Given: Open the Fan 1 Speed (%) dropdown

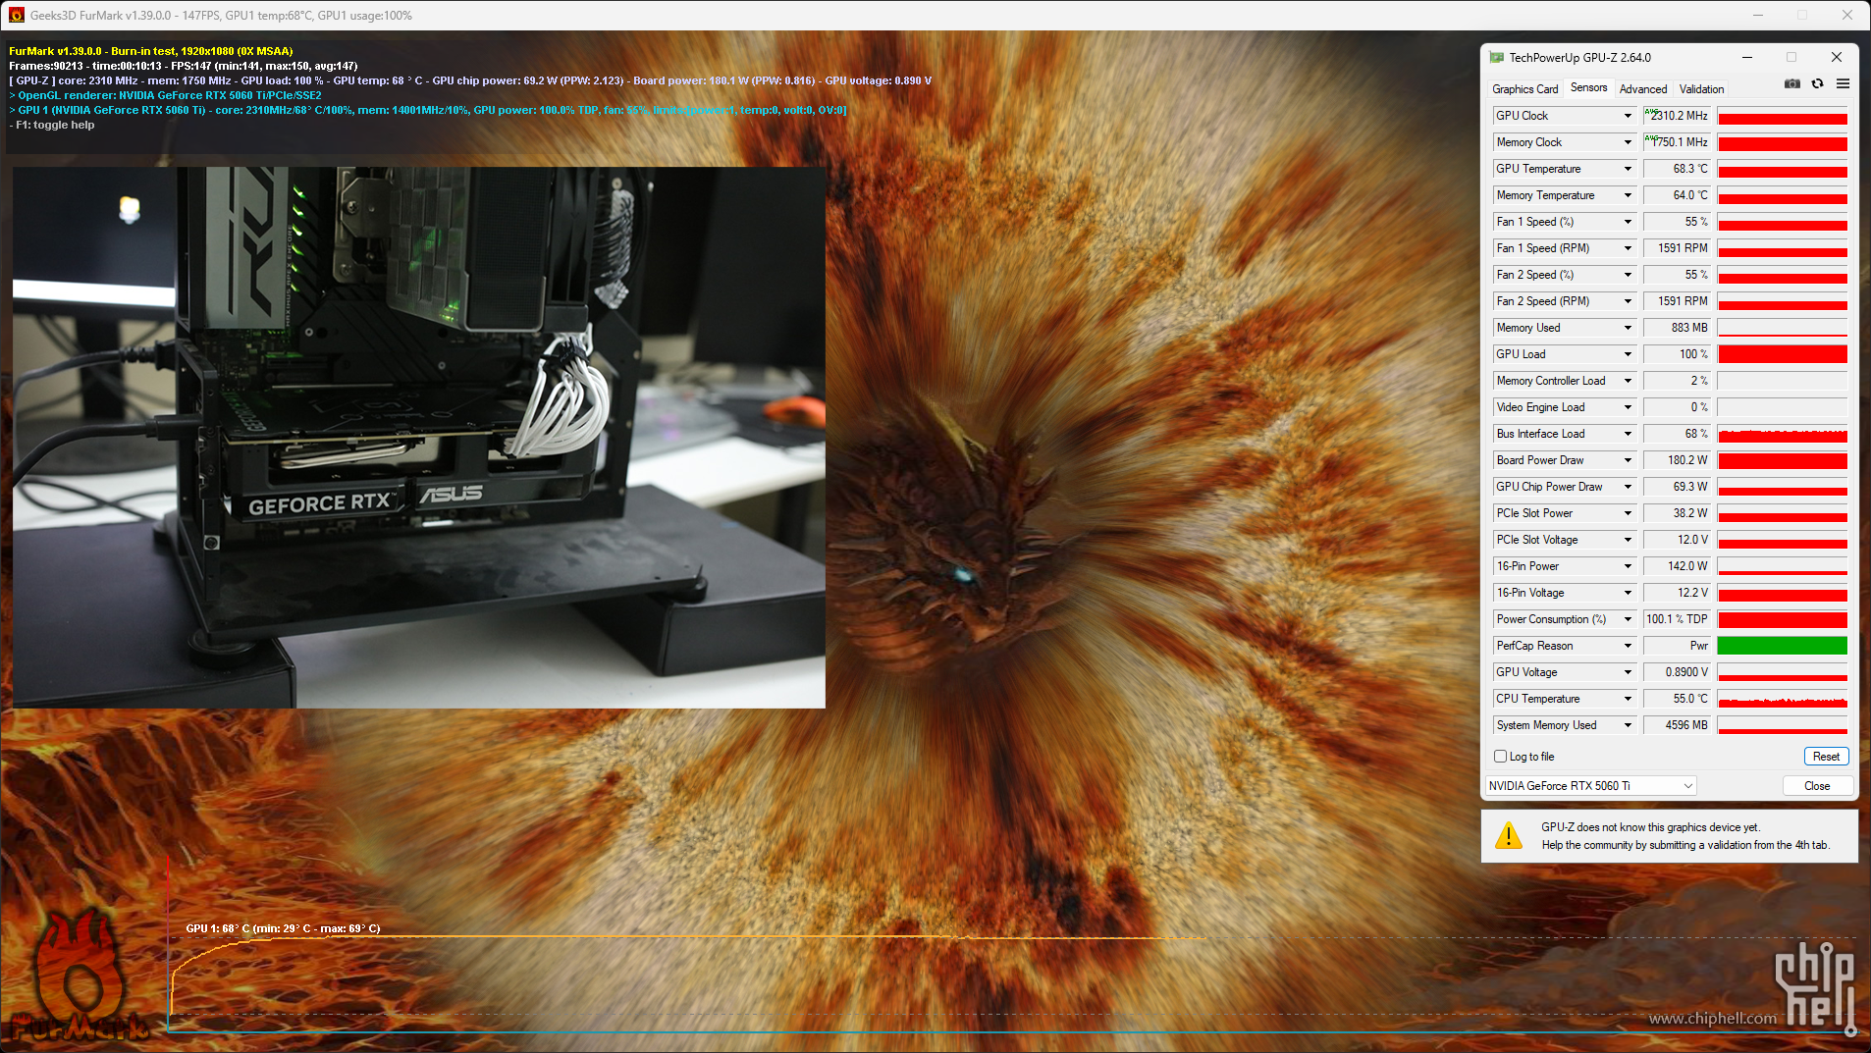Looking at the screenshot, I should (1628, 222).
